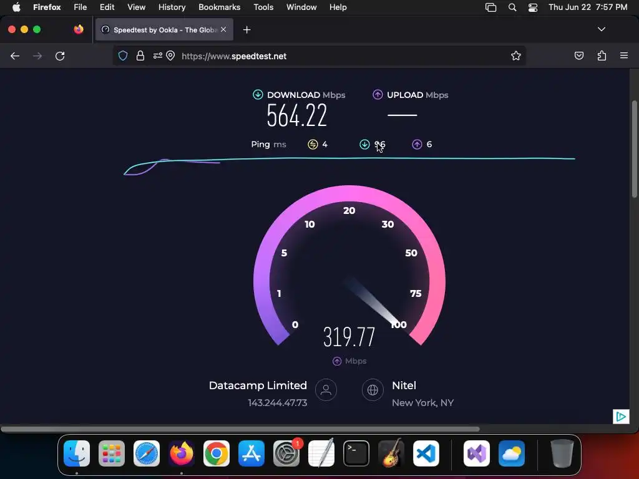
Task: Click the date and time in menu bar
Action: pos(588,7)
